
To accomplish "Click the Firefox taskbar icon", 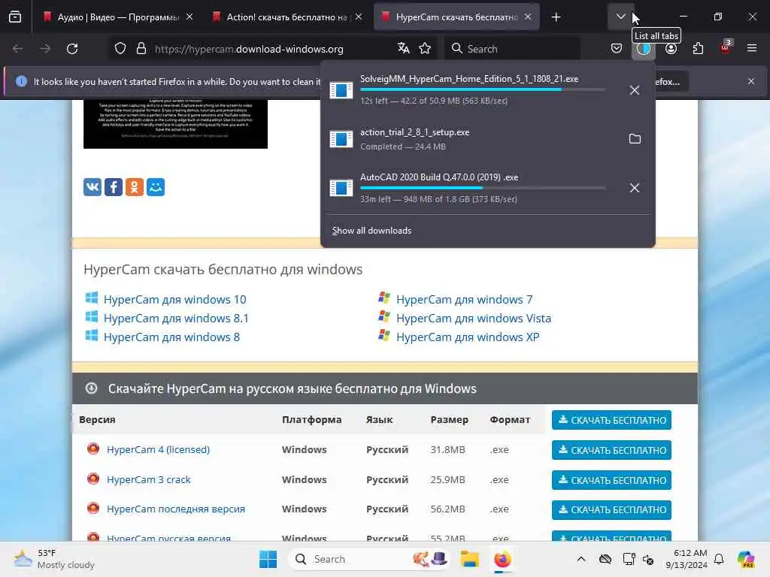I will (x=502, y=559).
